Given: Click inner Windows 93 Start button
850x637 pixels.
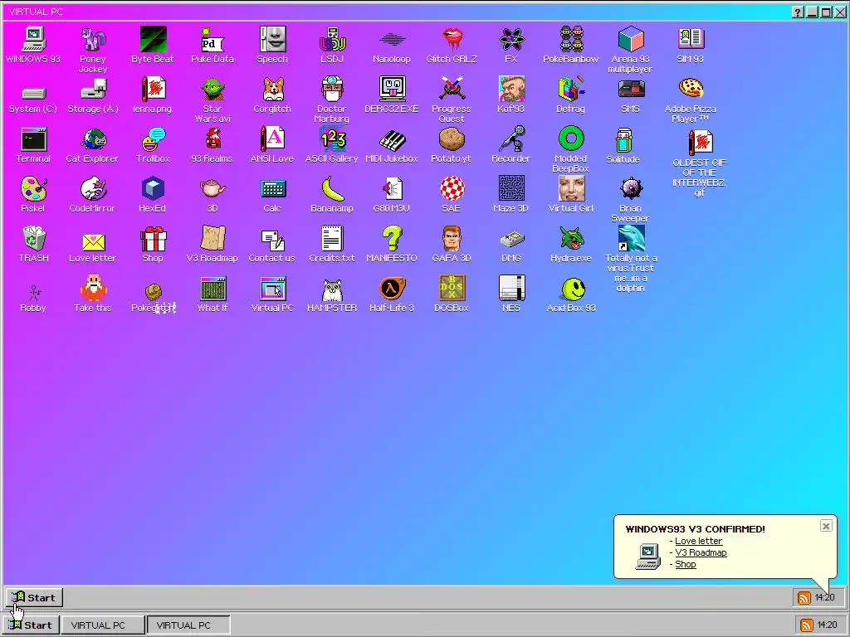Looking at the screenshot, I should tap(34, 597).
